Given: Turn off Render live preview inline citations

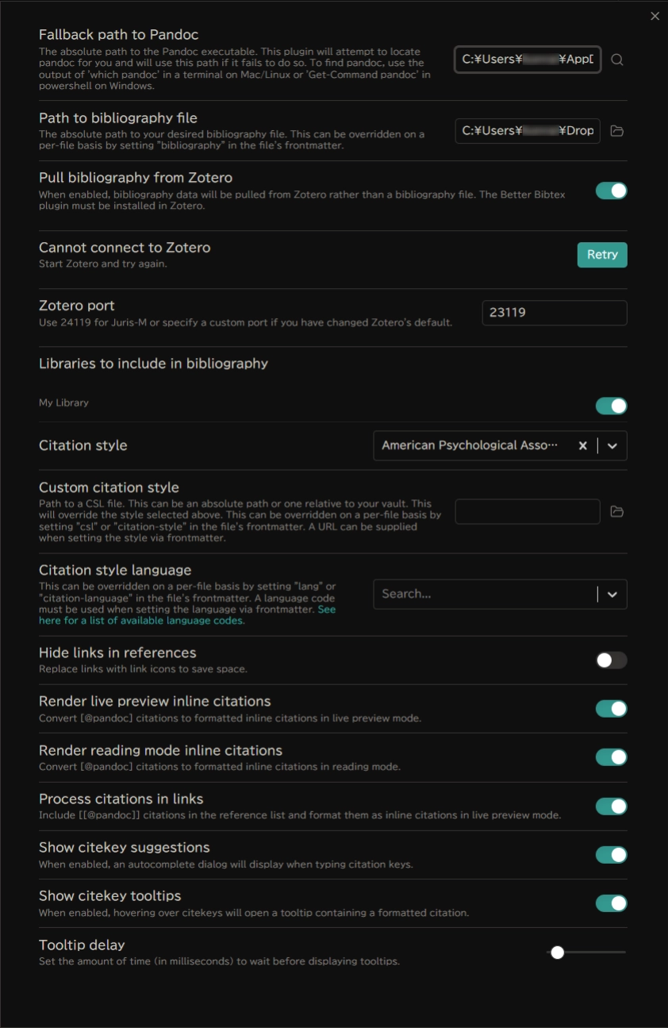Looking at the screenshot, I should [611, 709].
